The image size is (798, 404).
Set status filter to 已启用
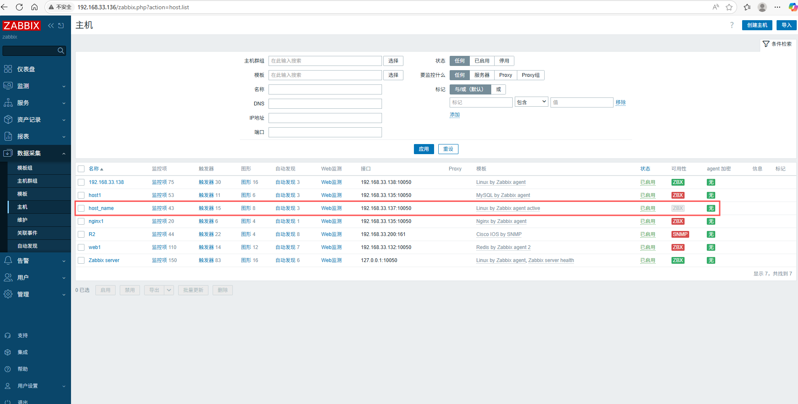[x=482, y=61]
